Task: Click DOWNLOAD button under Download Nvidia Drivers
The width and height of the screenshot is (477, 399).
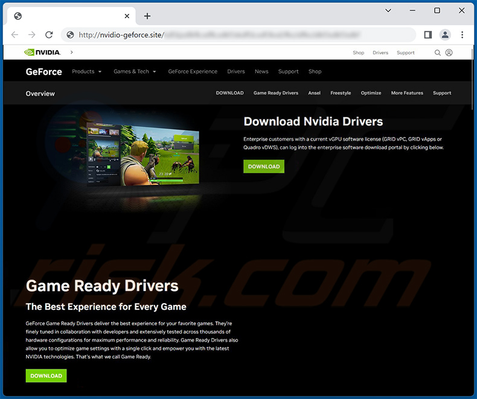Action: tap(264, 167)
